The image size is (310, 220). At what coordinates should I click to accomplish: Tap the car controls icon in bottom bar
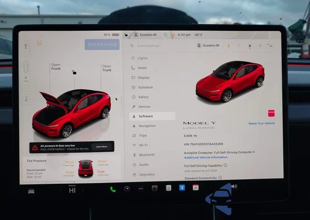click(31, 191)
